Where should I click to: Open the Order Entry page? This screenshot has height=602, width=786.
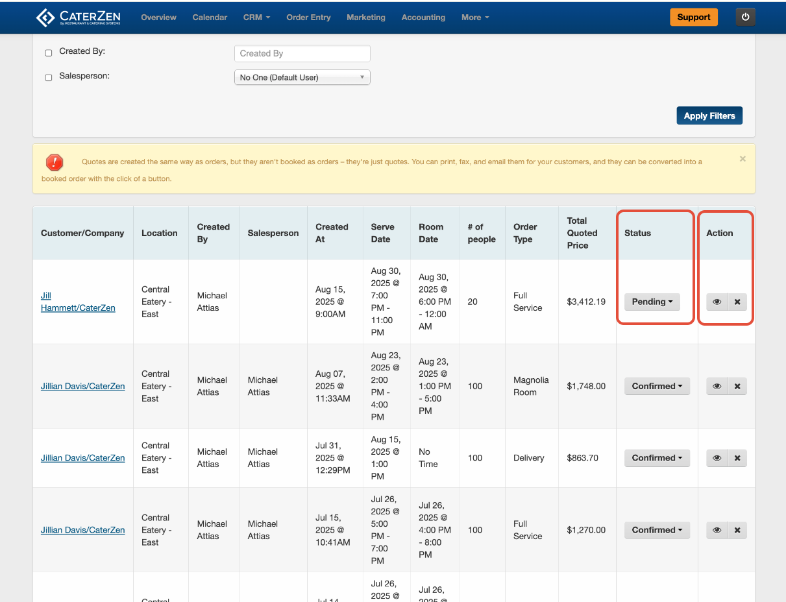coord(308,18)
